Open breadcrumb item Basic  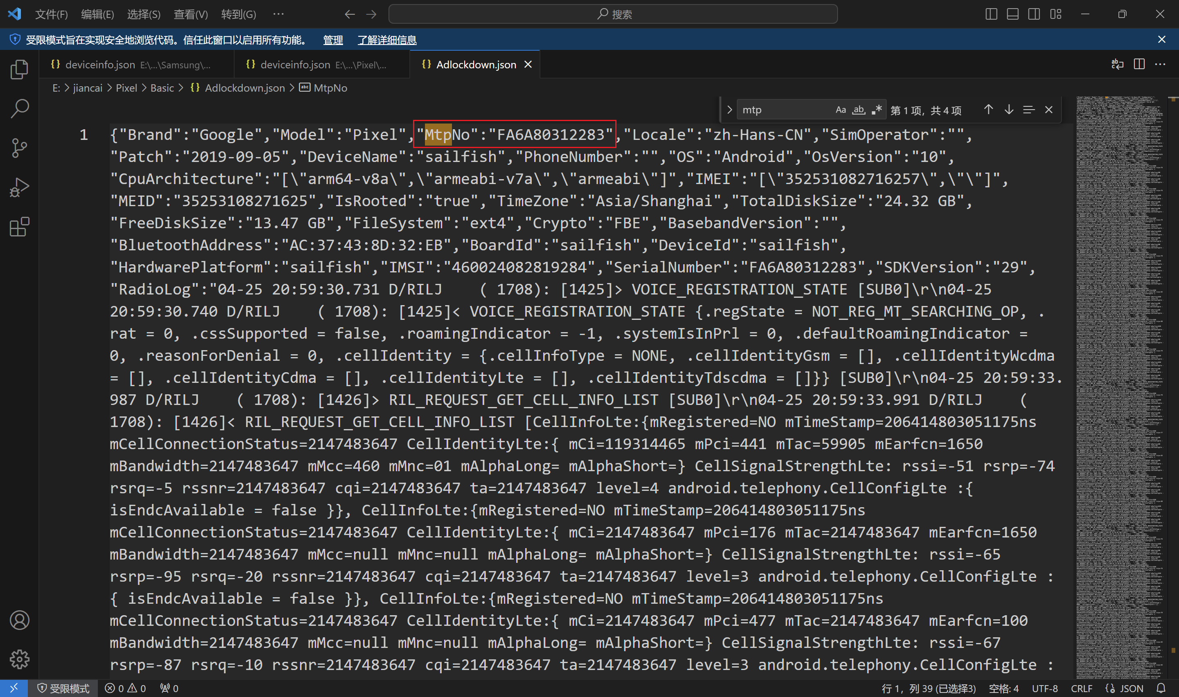click(162, 88)
